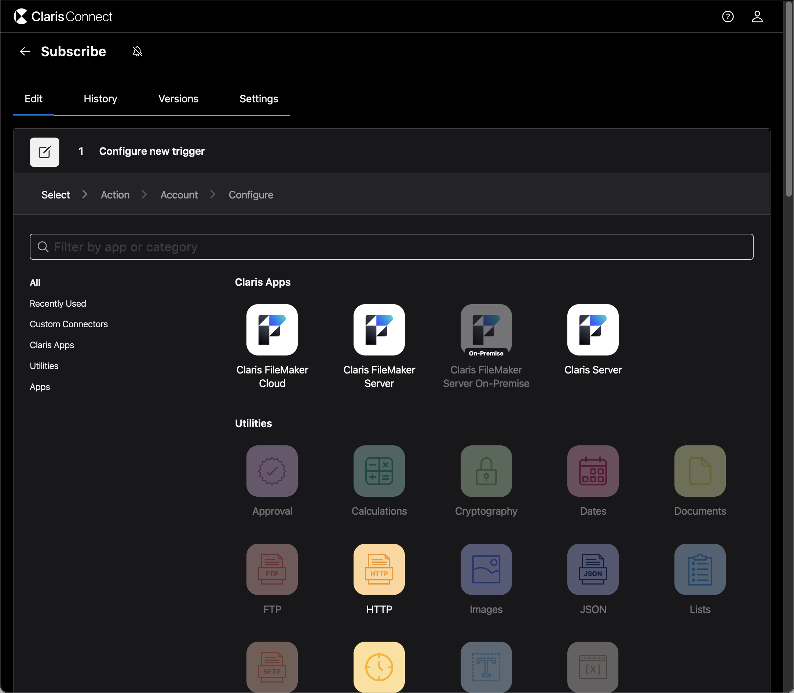Select the Cryptography lock icon

[486, 471]
